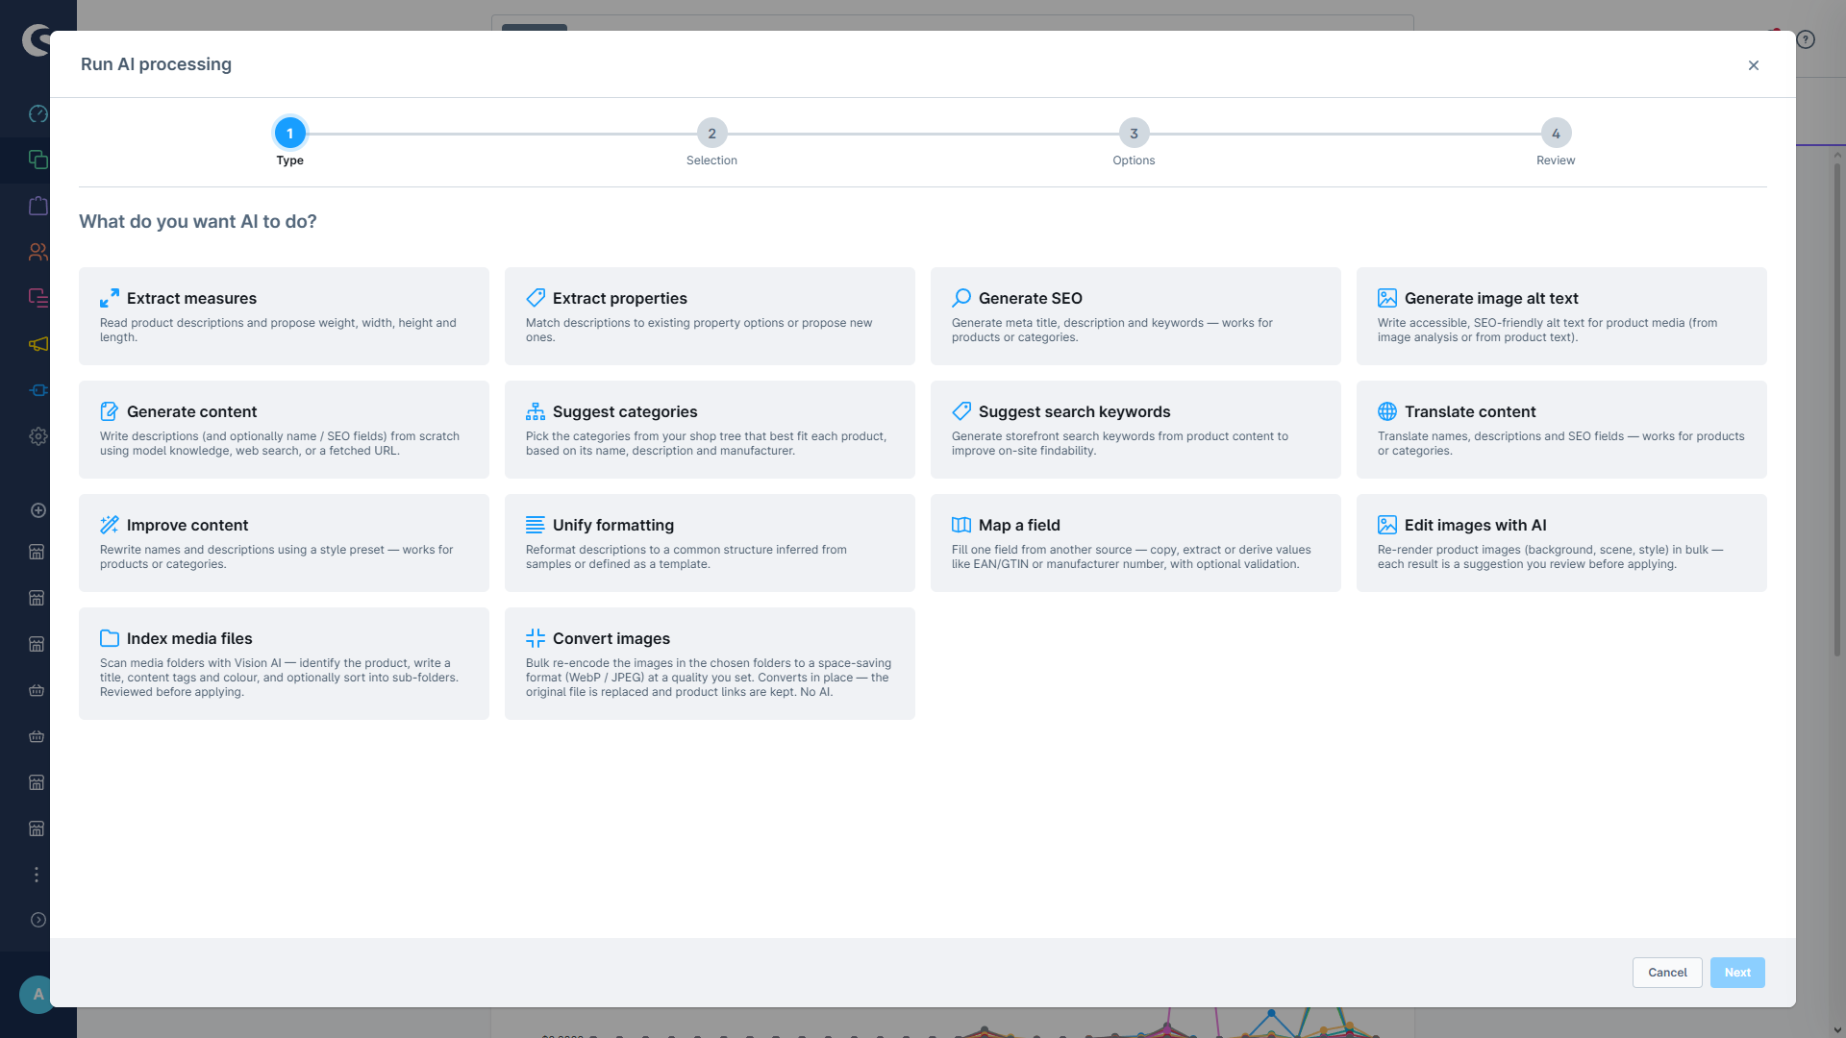Open the extensions plug icon in the sidebar

38,390
